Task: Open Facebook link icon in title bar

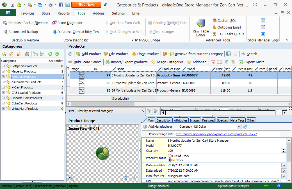Action: point(61,5)
